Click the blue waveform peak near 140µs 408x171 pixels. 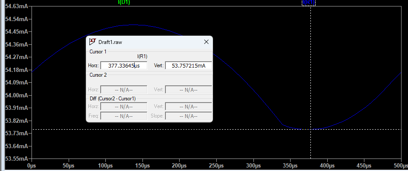click(134, 25)
